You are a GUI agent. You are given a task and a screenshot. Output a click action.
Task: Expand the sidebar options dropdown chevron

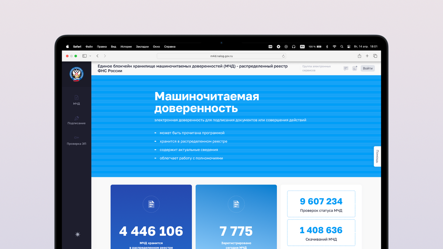90,56
